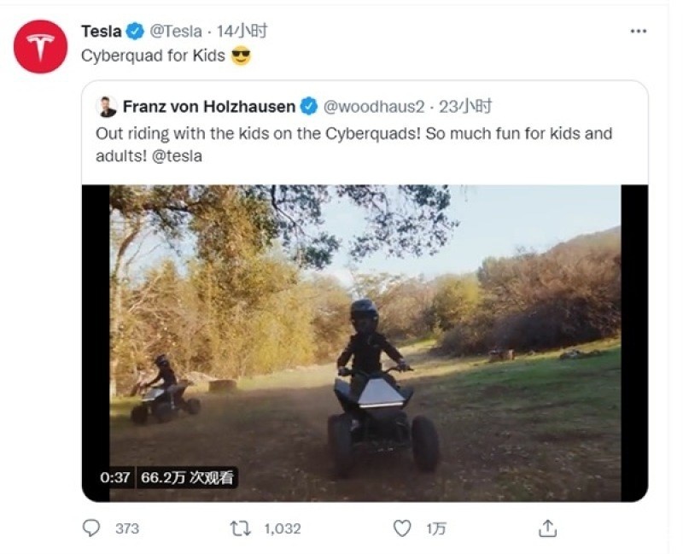Image resolution: width=683 pixels, height=554 pixels.
Task: Open the 14小时 tweet timestamp
Action: click(x=242, y=32)
